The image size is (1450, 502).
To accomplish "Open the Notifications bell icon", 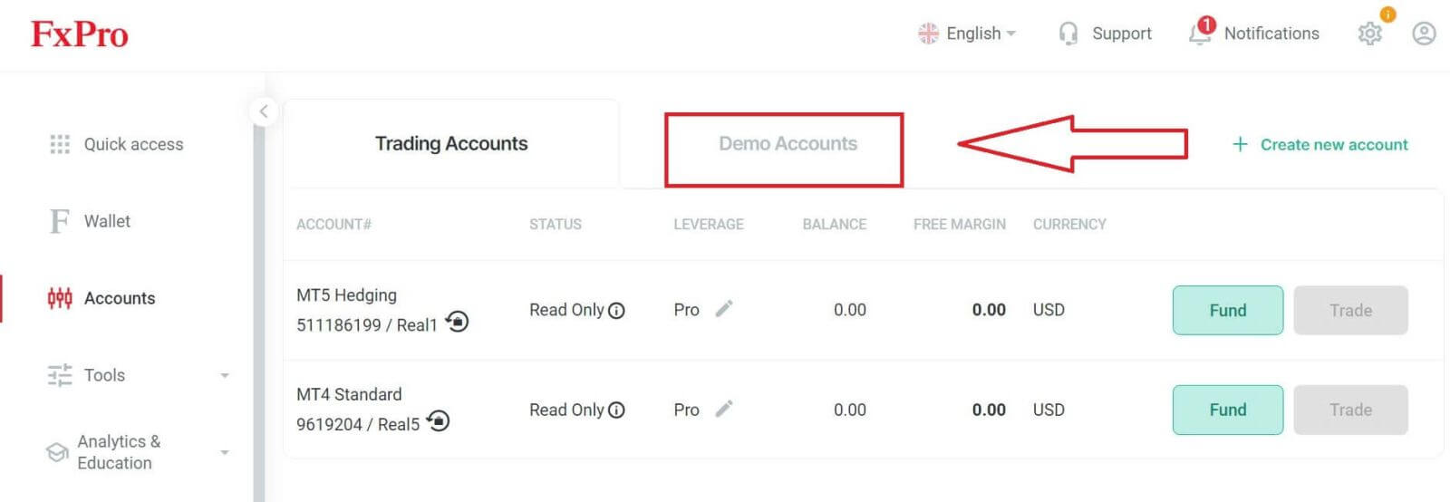I will point(1201,32).
